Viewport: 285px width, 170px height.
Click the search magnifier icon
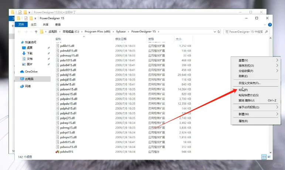[x=267, y=32]
